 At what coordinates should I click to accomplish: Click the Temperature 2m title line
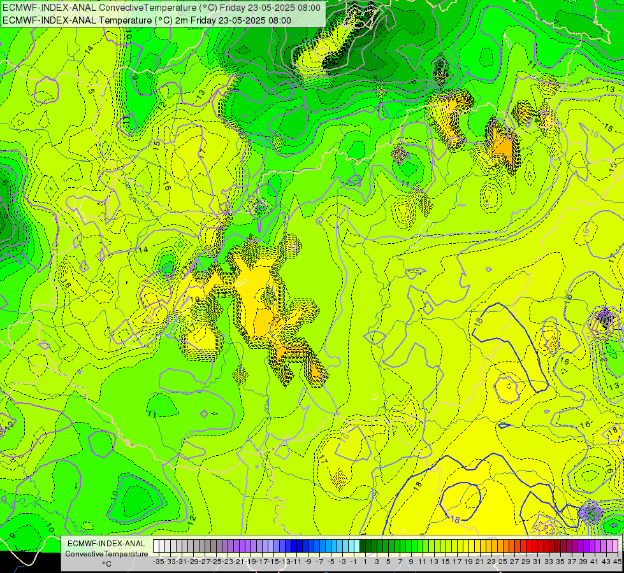click(x=147, y=20)
